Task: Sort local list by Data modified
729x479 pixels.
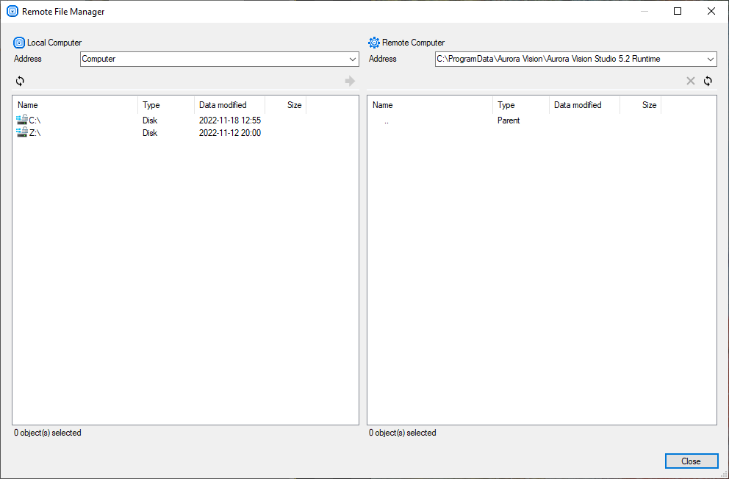Action: coord(229,105)
